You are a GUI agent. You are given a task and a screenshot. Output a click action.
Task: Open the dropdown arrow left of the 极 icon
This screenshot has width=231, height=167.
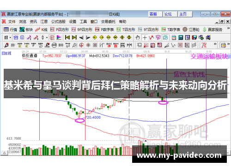(47, 37)
